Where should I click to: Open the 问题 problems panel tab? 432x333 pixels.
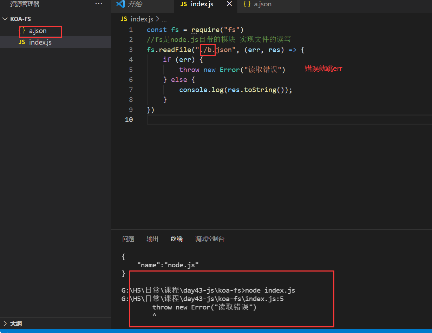[x=128, y=239]
